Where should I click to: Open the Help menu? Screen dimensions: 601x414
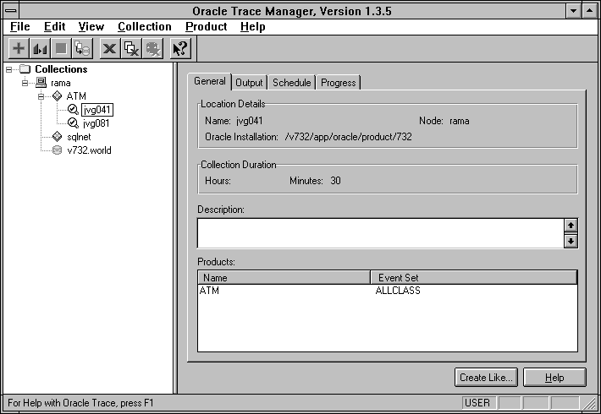tap(253, 27)
